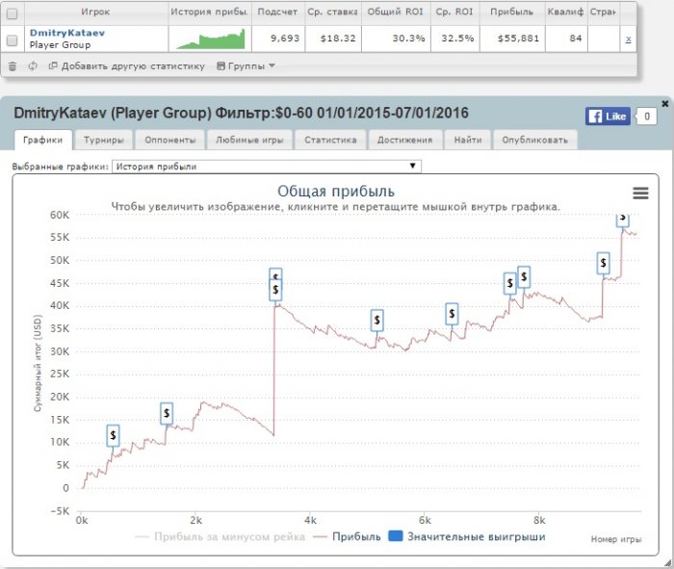Click the Facebook like count box
Screen dimensions: 674x569
(646, 116)
